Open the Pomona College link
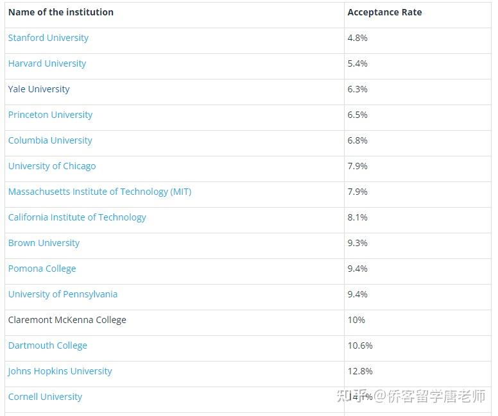The width and height of the screenshot is (498, 416). pos(42,269)
